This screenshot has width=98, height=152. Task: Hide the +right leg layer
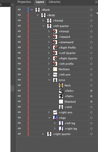19,129
